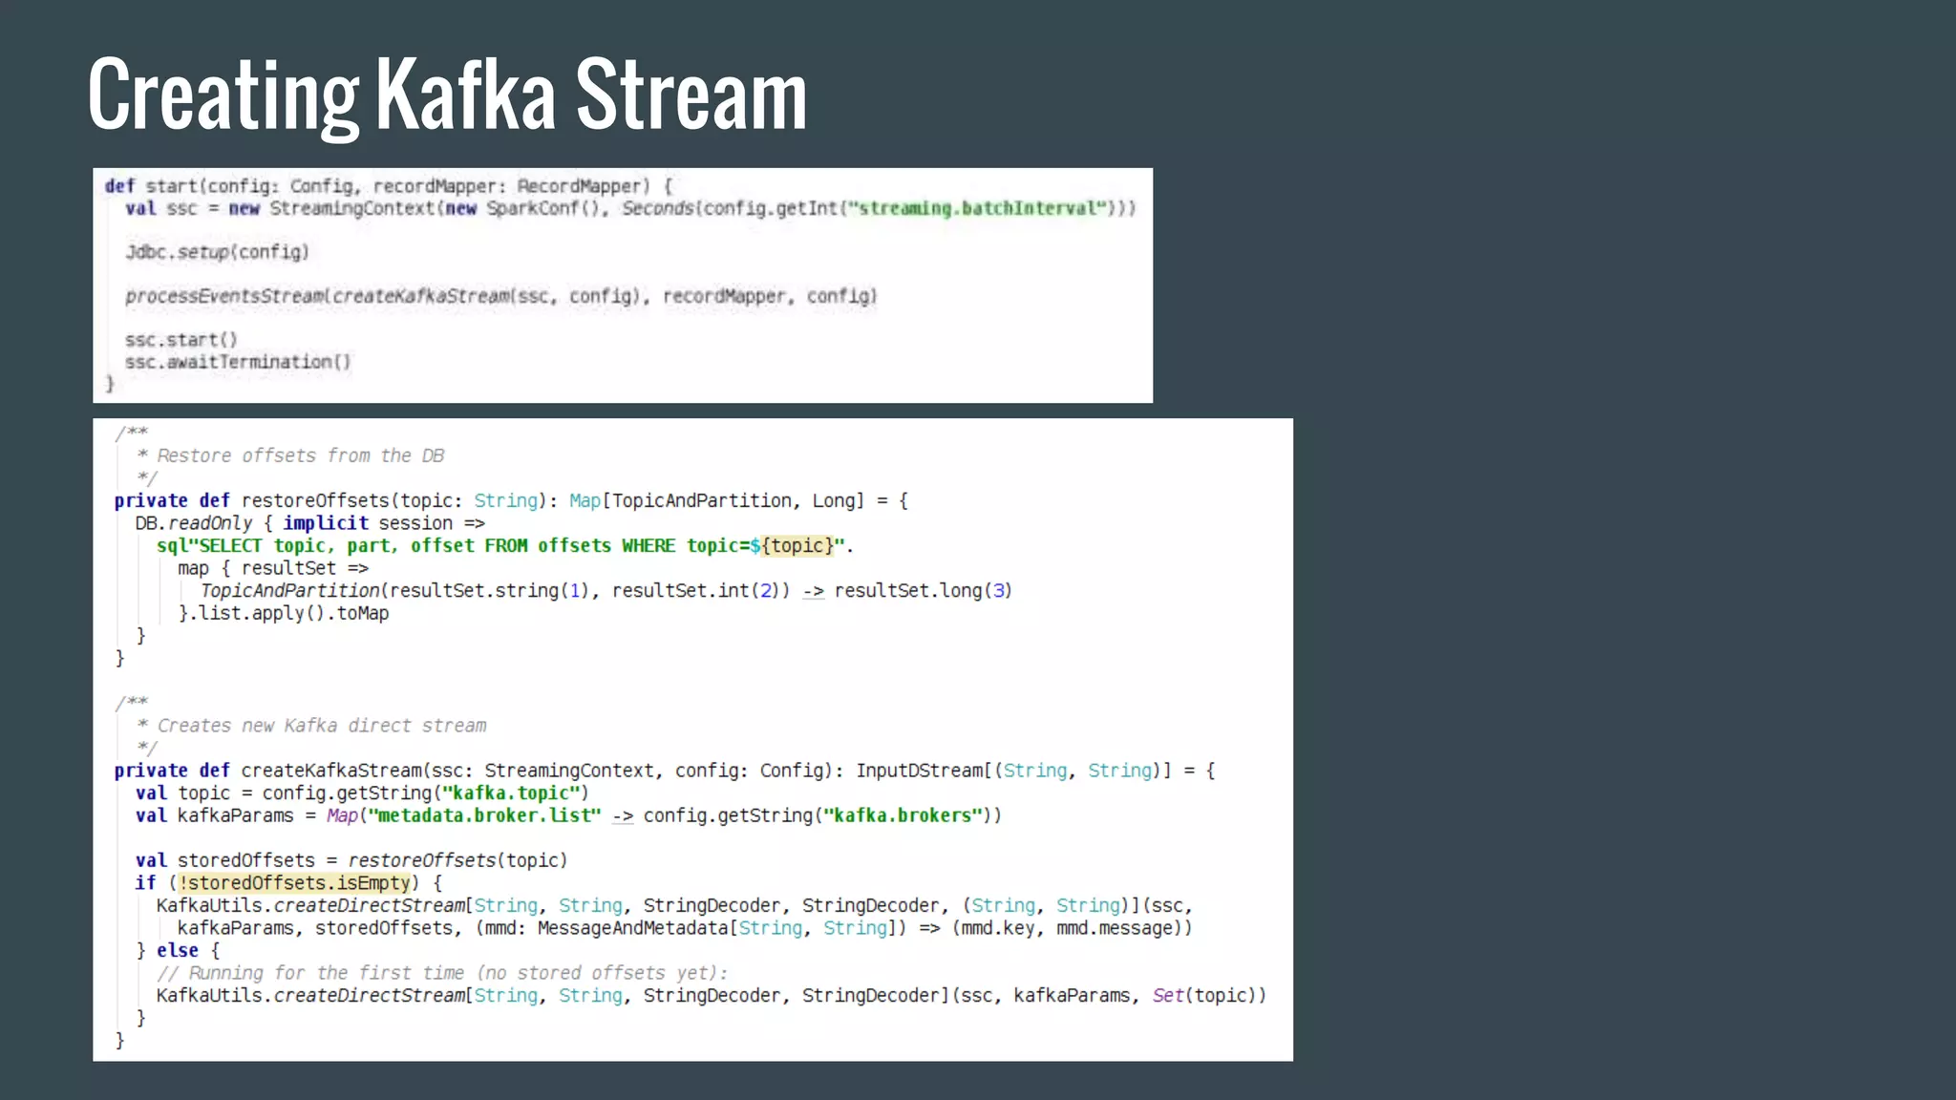Click the 'val ssc = new StreamingContext' line

(630, 208)
